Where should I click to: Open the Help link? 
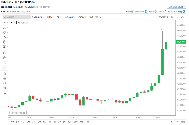coord(182,12)
